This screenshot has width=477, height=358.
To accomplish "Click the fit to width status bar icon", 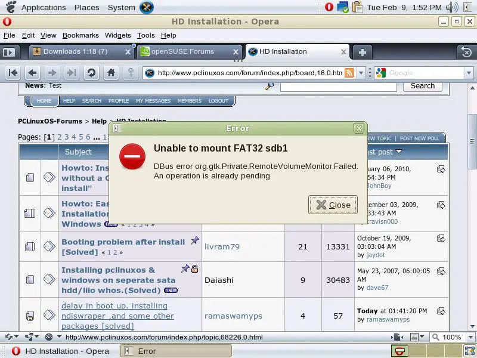I will tap(397, 337).
